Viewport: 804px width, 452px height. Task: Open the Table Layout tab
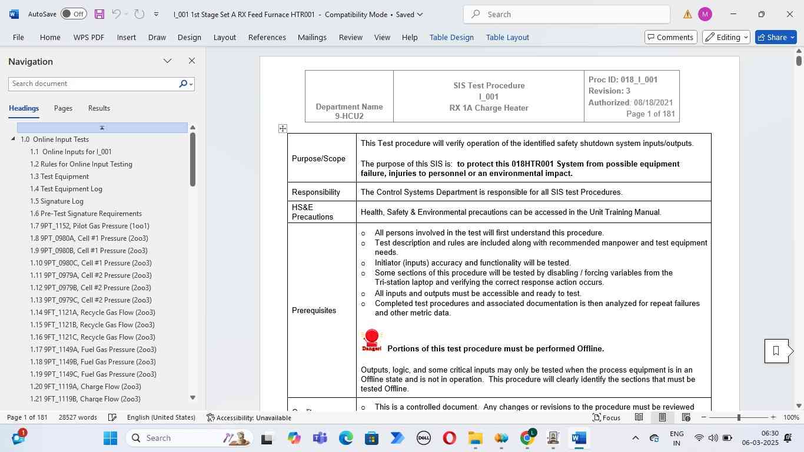pyautogui.click(x=507, y=37)
